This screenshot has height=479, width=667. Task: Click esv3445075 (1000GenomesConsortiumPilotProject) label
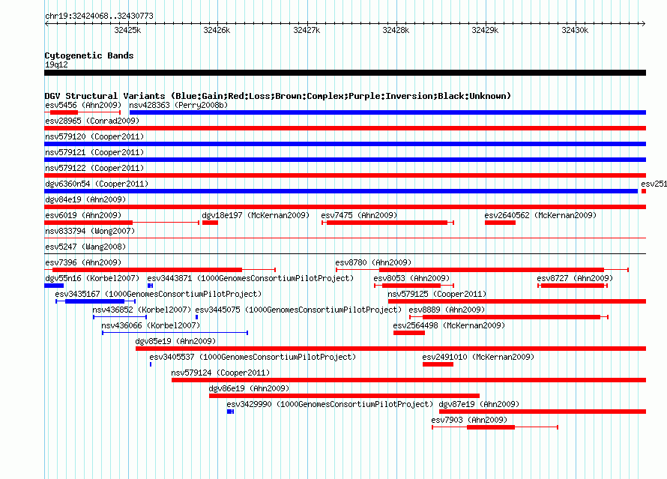point(298,310)
